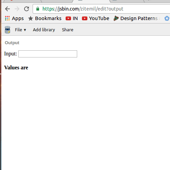
Task: Click the Output panel label
Action: click(x=12, y=43)
